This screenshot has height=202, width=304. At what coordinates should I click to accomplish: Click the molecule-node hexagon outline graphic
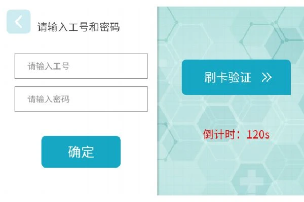[x=263, y=39]
